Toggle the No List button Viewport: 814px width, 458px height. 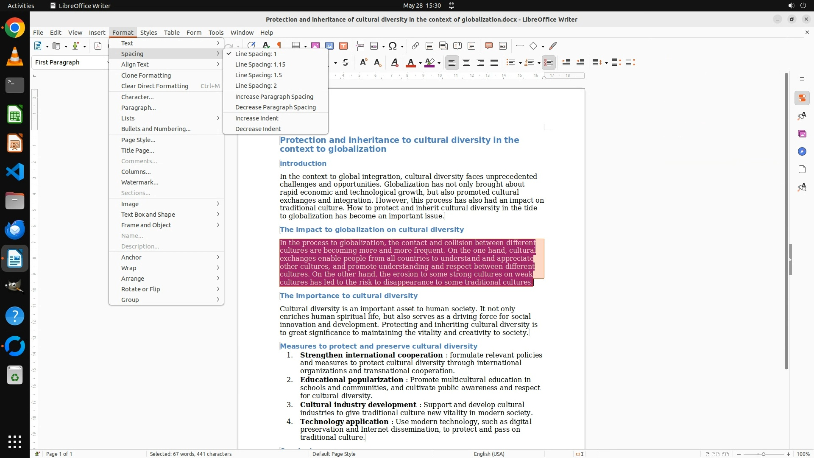pyautogui.click(x=549, y=63)
